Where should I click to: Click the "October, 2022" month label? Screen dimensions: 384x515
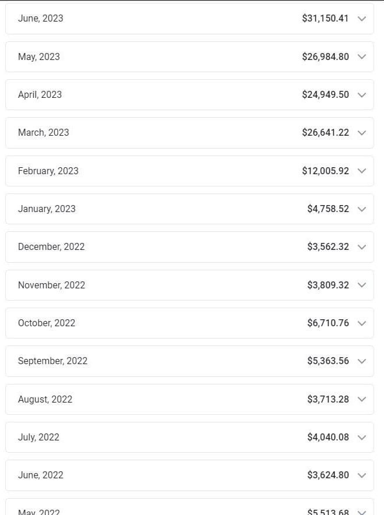coord(47,323)
